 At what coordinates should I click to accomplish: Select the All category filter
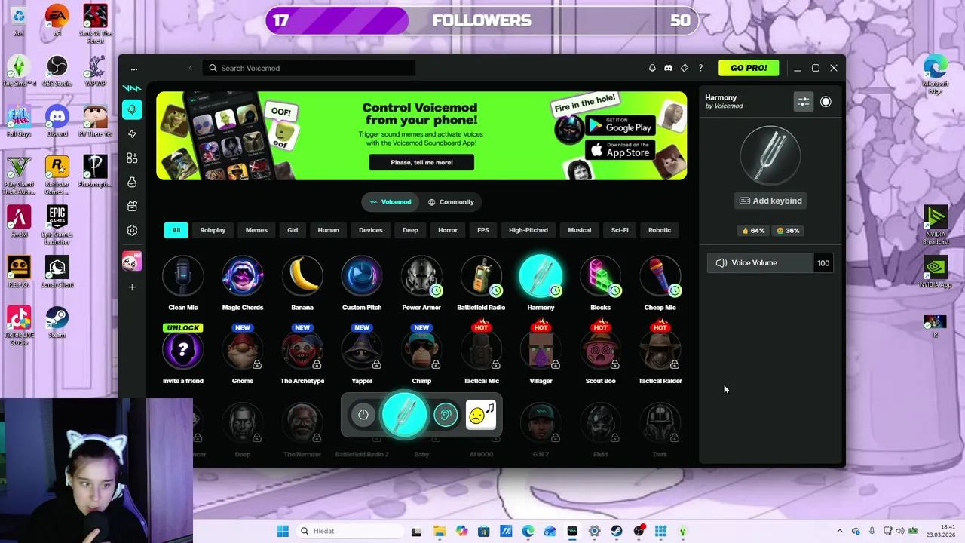[x=176, y=230]
